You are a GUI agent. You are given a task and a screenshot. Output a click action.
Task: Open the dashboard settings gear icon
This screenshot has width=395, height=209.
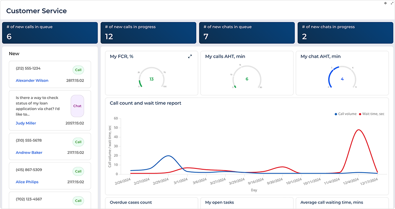[x=385, y=3]
